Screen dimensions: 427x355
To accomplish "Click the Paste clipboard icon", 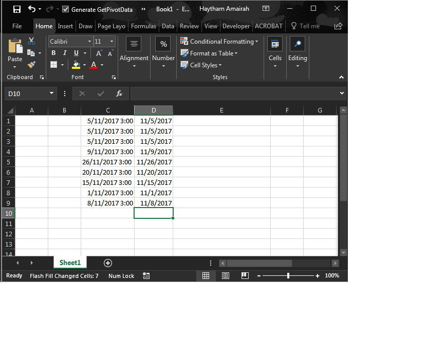I will [15, 46].
